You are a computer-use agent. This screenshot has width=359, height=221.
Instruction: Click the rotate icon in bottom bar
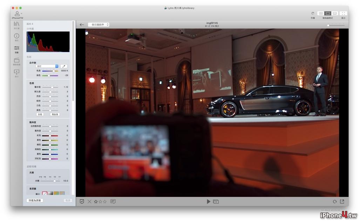tap(334, 202)
